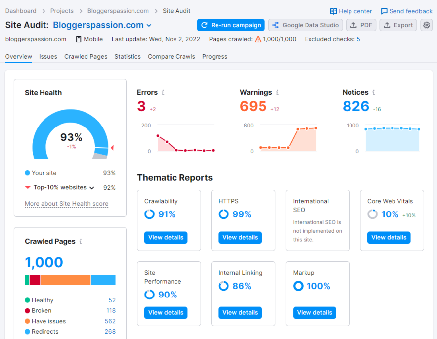Click the Errors info icon
The width and height of the screenshot is (437, 339).
tap(163, 92)
